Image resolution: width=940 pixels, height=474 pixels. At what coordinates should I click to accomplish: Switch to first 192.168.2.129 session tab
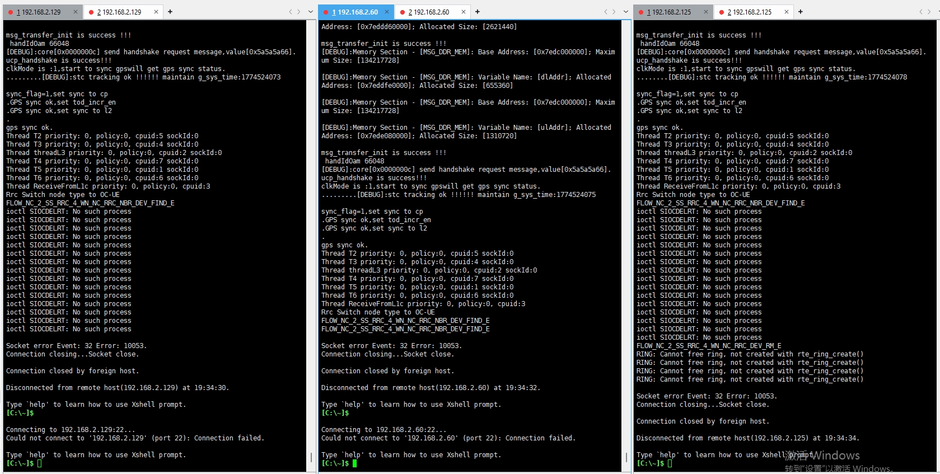tap(38, 12)
